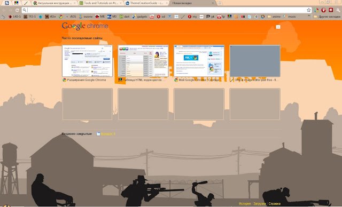Open the Opera 'my' bookmark
This screenshot has height=207, width=342.
coord(192,17)
